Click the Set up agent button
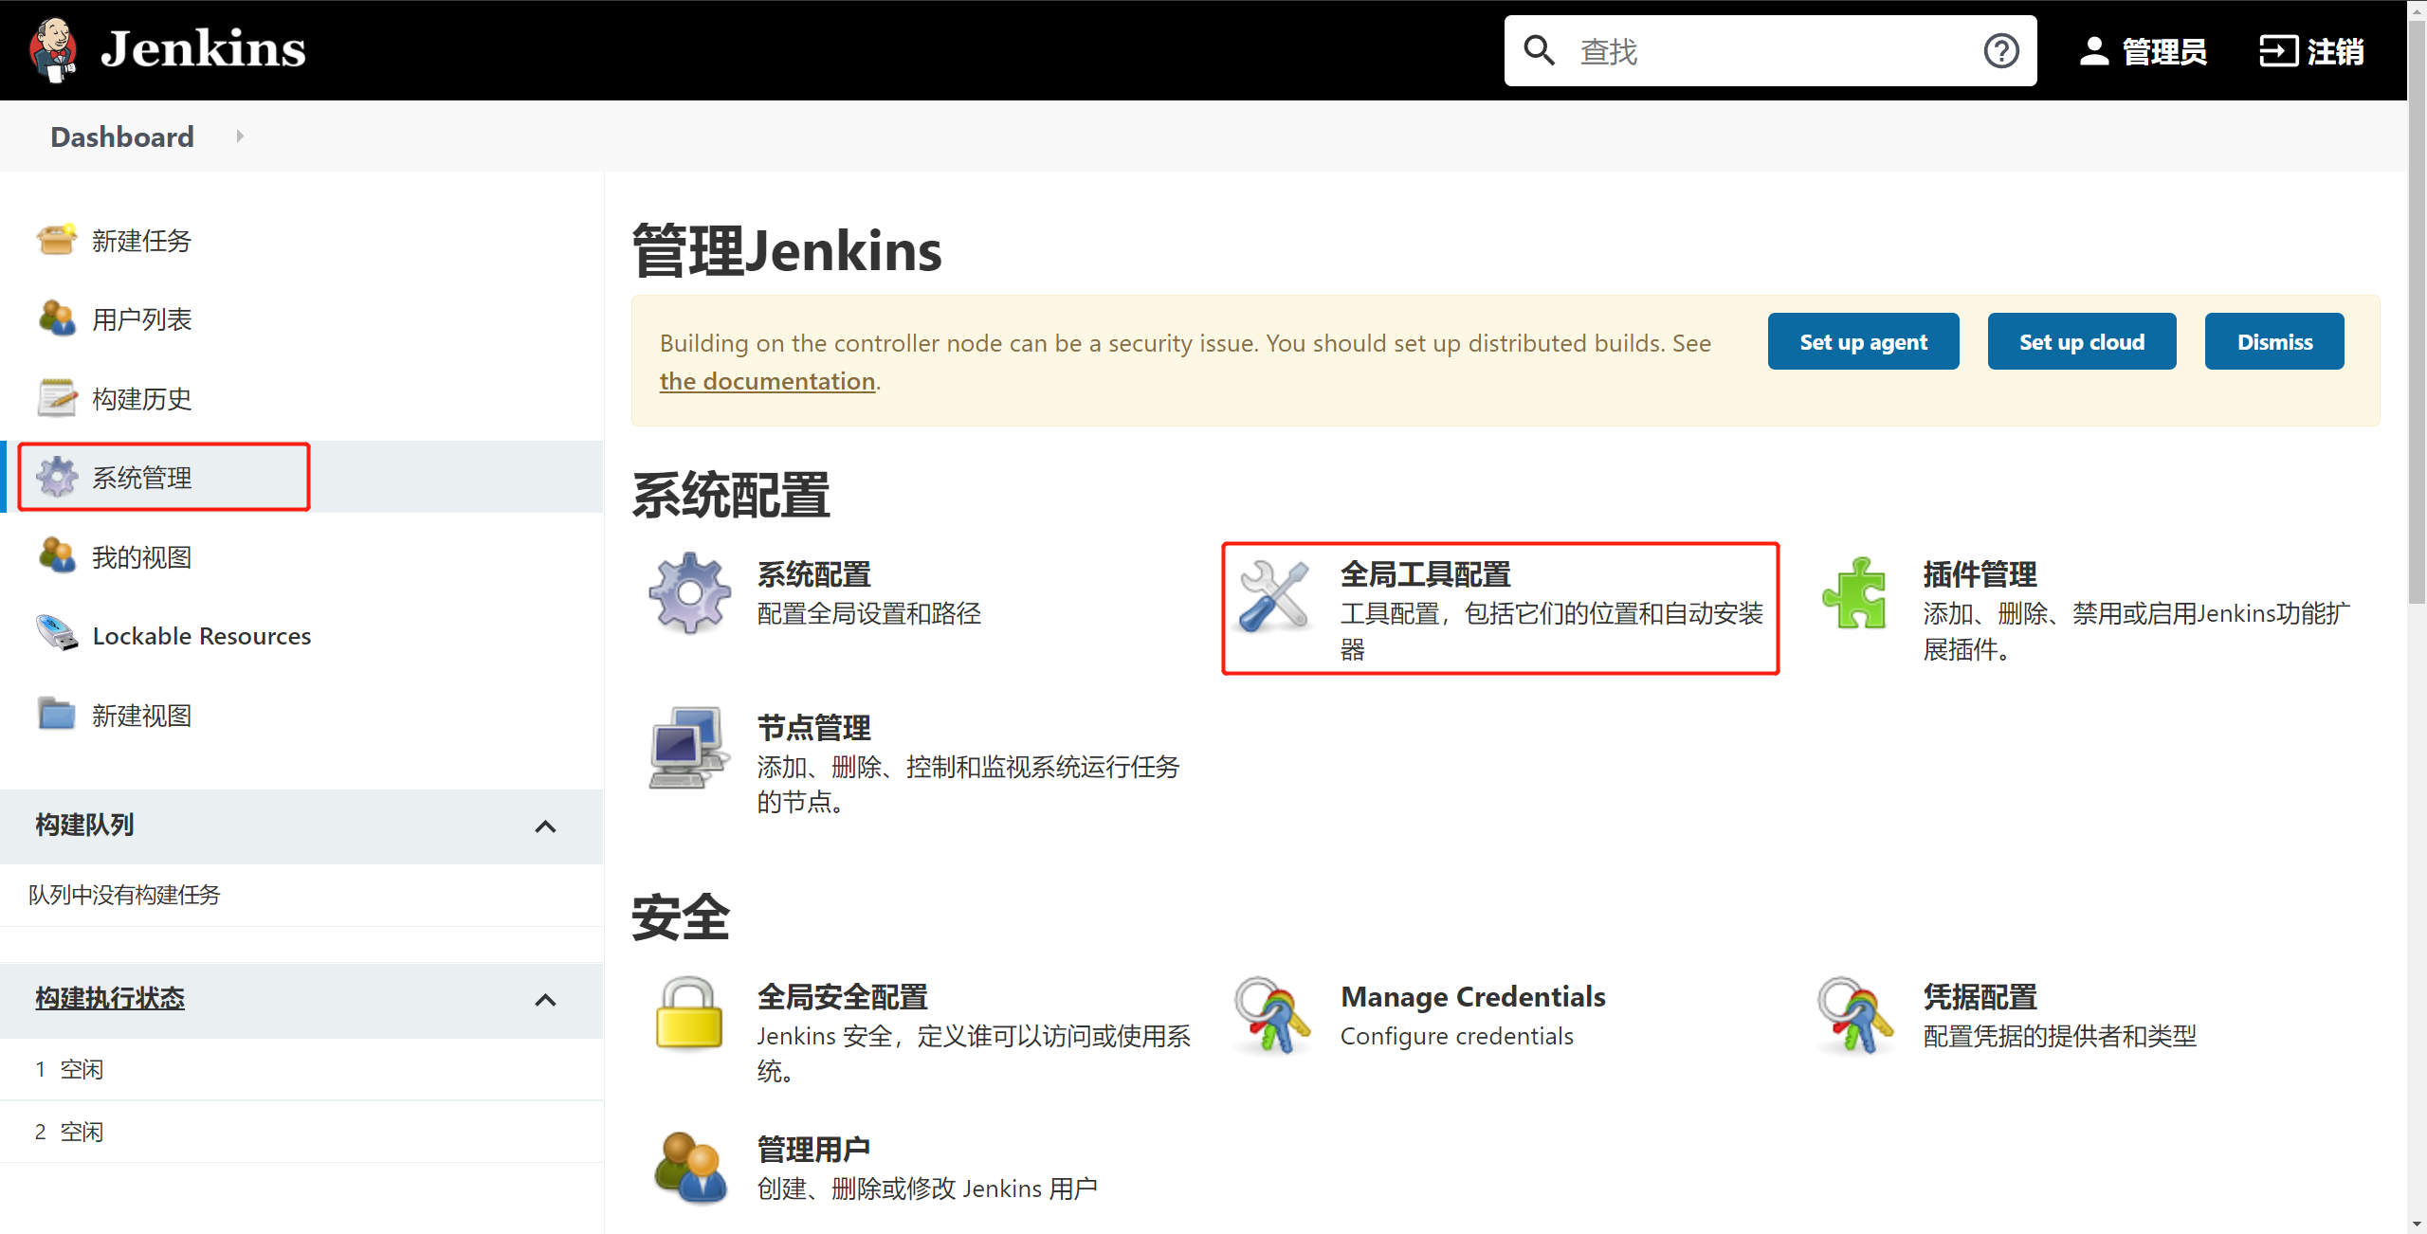2427x1234 pixels. pyautogui.click(x=1862, y=342)
